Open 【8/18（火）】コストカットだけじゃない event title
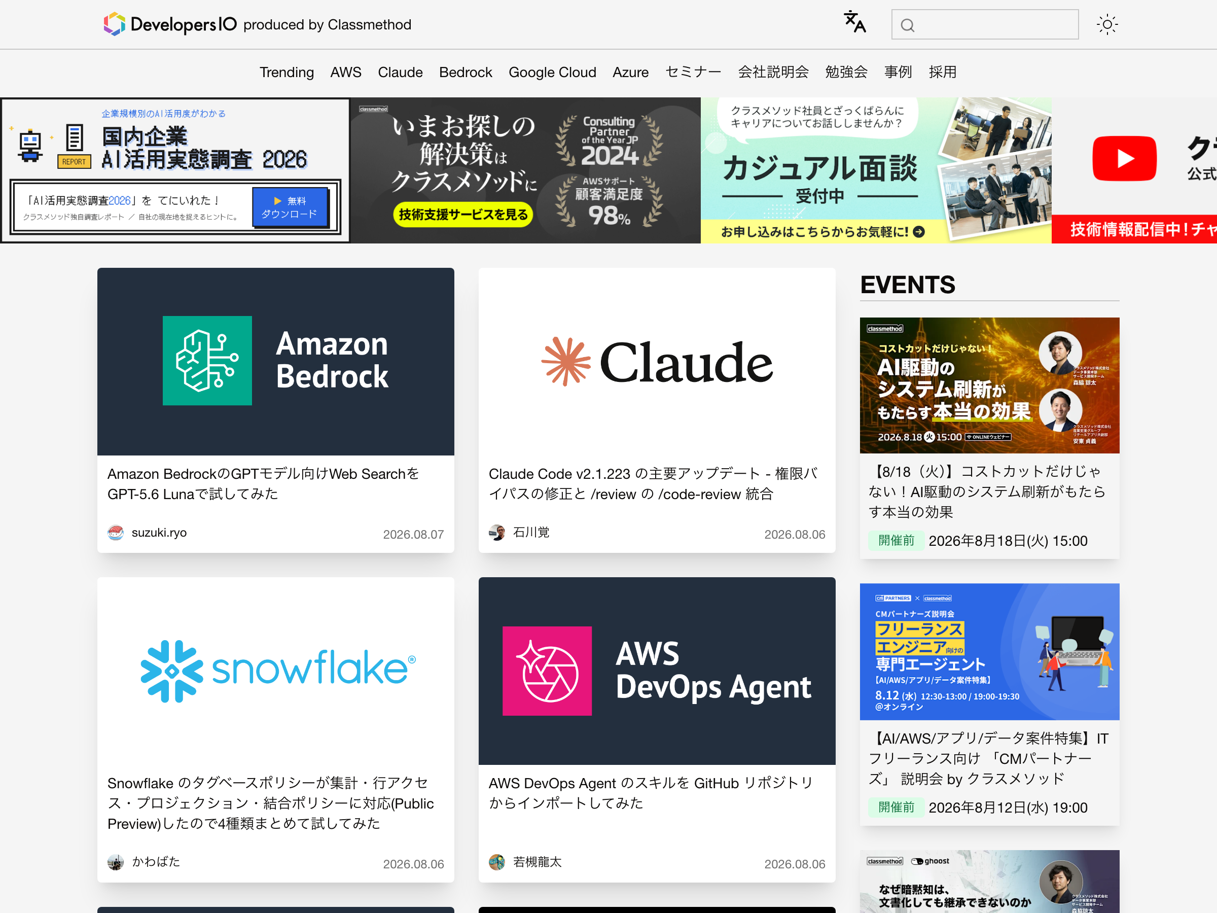 pyautogui.click(x=987, y=491)
